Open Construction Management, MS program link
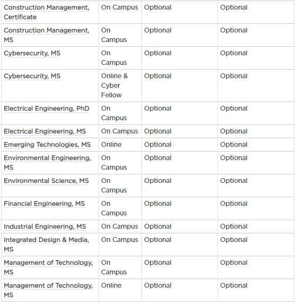The height and width of the screenshot is (302, 296). pos(46,35)
